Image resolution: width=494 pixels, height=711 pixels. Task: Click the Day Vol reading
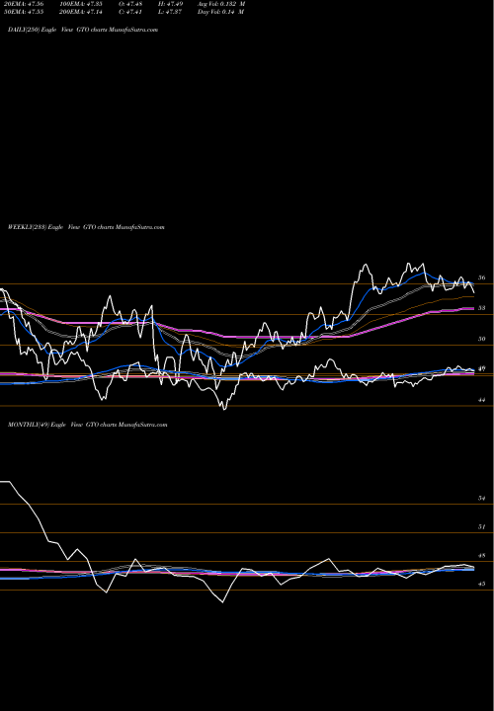pyautogui.click(x=221, y=12)
